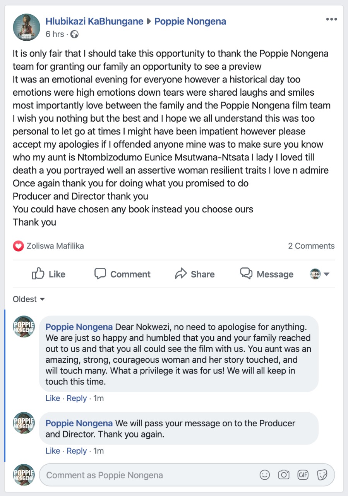Open the page identity selector dropdown arrow

(x=326, y=274)
